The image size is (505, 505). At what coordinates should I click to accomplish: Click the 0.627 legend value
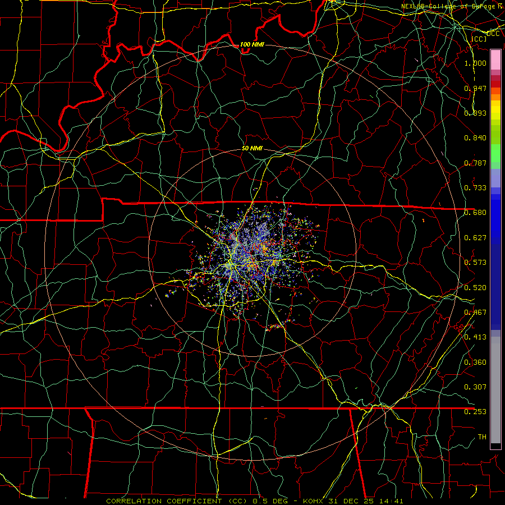click(475, 238)
